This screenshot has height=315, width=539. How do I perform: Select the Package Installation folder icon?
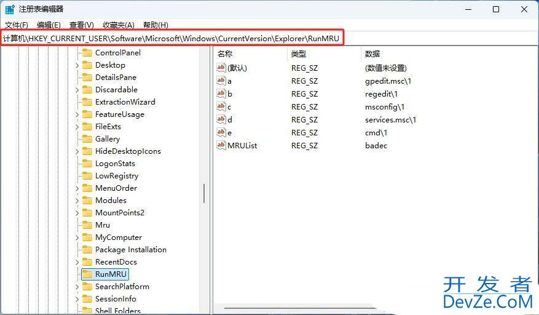pyautogui.click(x=87, y=250)
